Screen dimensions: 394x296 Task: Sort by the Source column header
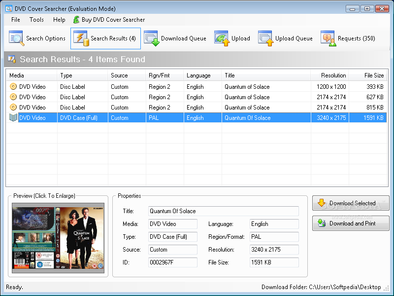tap(127, 75)
